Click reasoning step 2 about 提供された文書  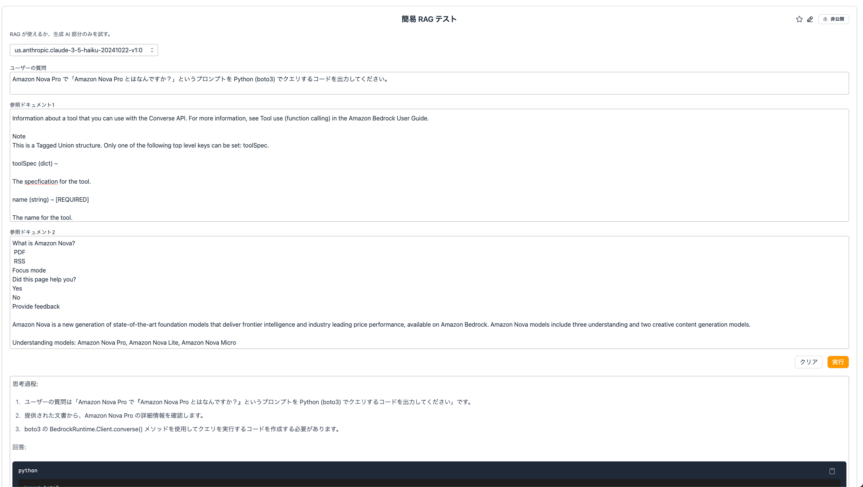(x=115, y=415)
